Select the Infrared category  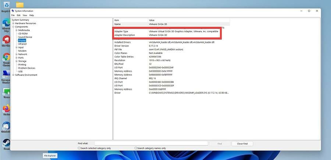coord(22,44)
